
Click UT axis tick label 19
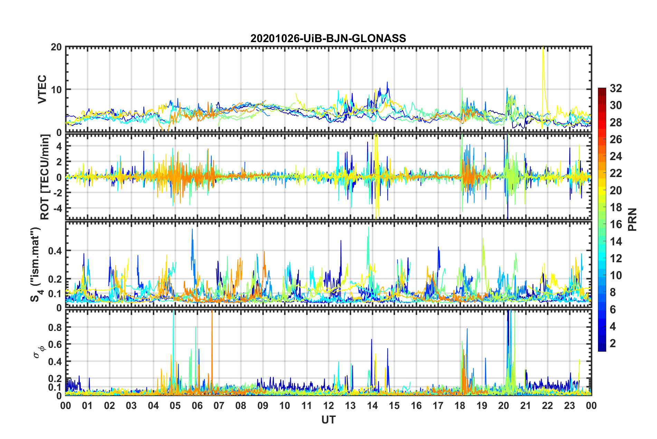click(482, 406)
